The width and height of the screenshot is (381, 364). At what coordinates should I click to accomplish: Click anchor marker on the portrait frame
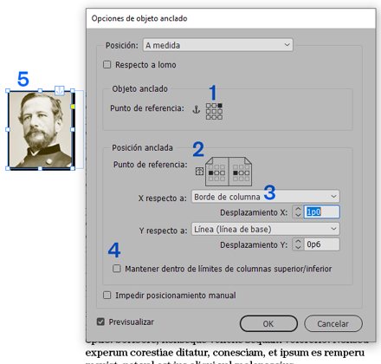(x=60, y=90)
